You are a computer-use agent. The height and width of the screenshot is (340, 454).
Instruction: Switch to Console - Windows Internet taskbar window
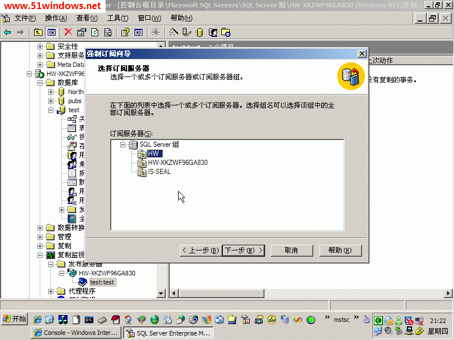pos(75,333)
